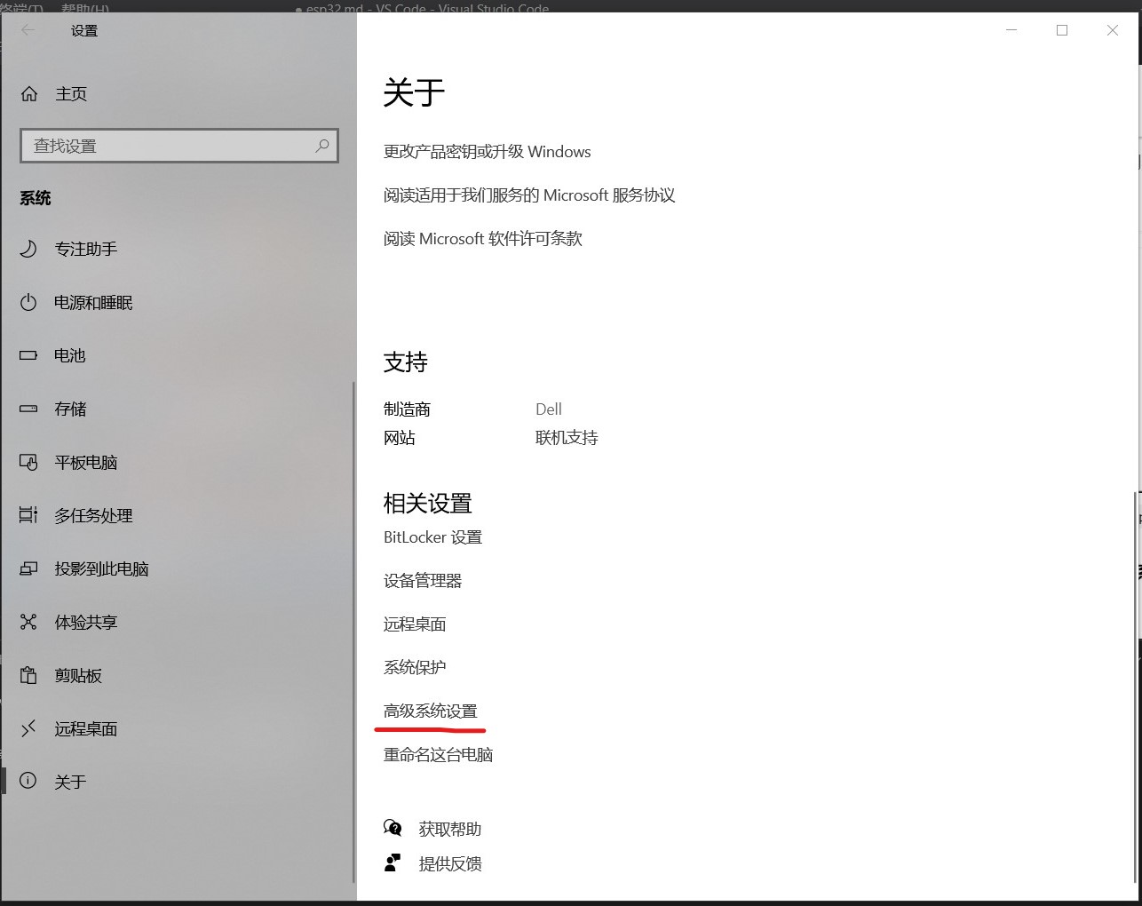Close the Settings window
Viewport: 1142px width, 906px height.
1113,30
